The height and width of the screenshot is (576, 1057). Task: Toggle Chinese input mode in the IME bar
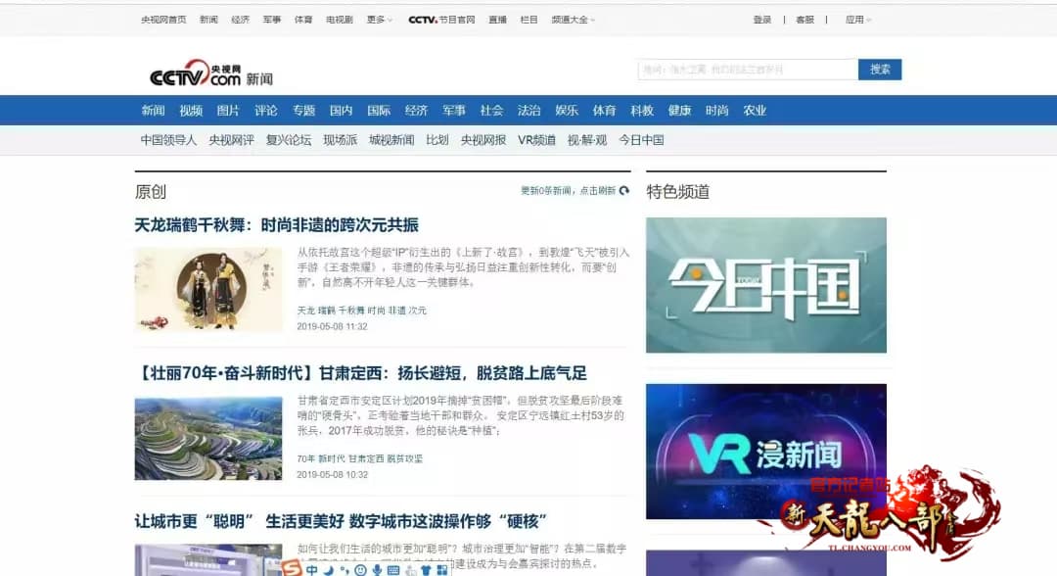pos(312,570)
